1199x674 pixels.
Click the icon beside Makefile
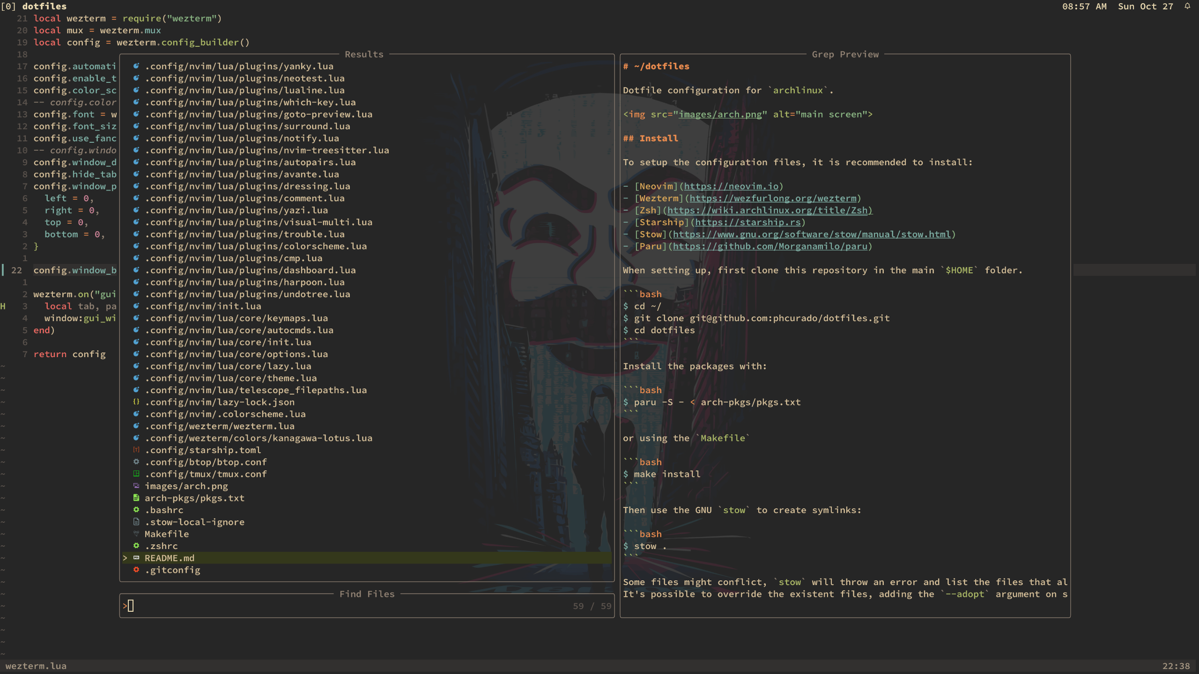(x=136, y=534)
